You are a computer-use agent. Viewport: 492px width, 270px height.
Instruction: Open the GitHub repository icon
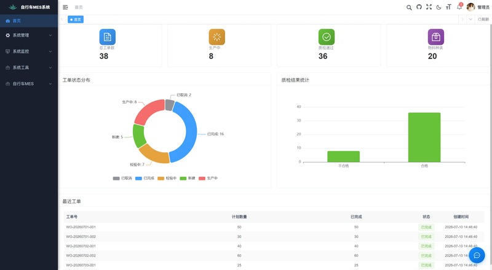point(419,7)
